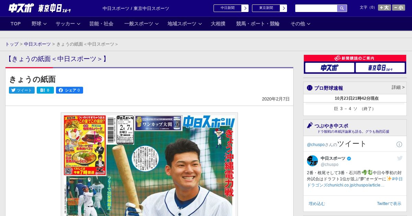The height and width of the screenshot is (216, 412).
Task: Click the Hatena B! bookmark button
Action: (x=45, y=90)
